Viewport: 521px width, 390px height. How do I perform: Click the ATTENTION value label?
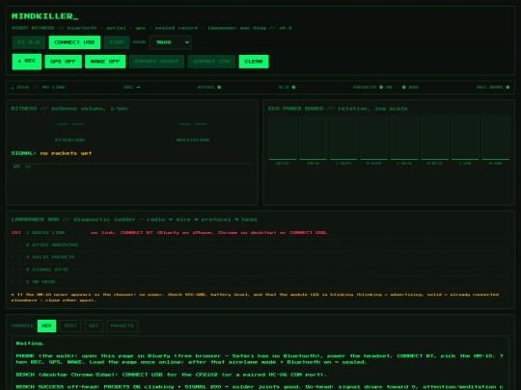point(69,140)
